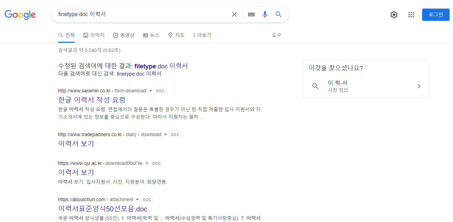Image resolution: width=453 pixels, height=222 pixels.
Task: Open the 한글 이력서 작성 요령 result
Action: coord(92,100)
